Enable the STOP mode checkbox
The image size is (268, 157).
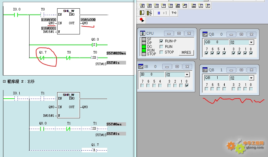161,52
